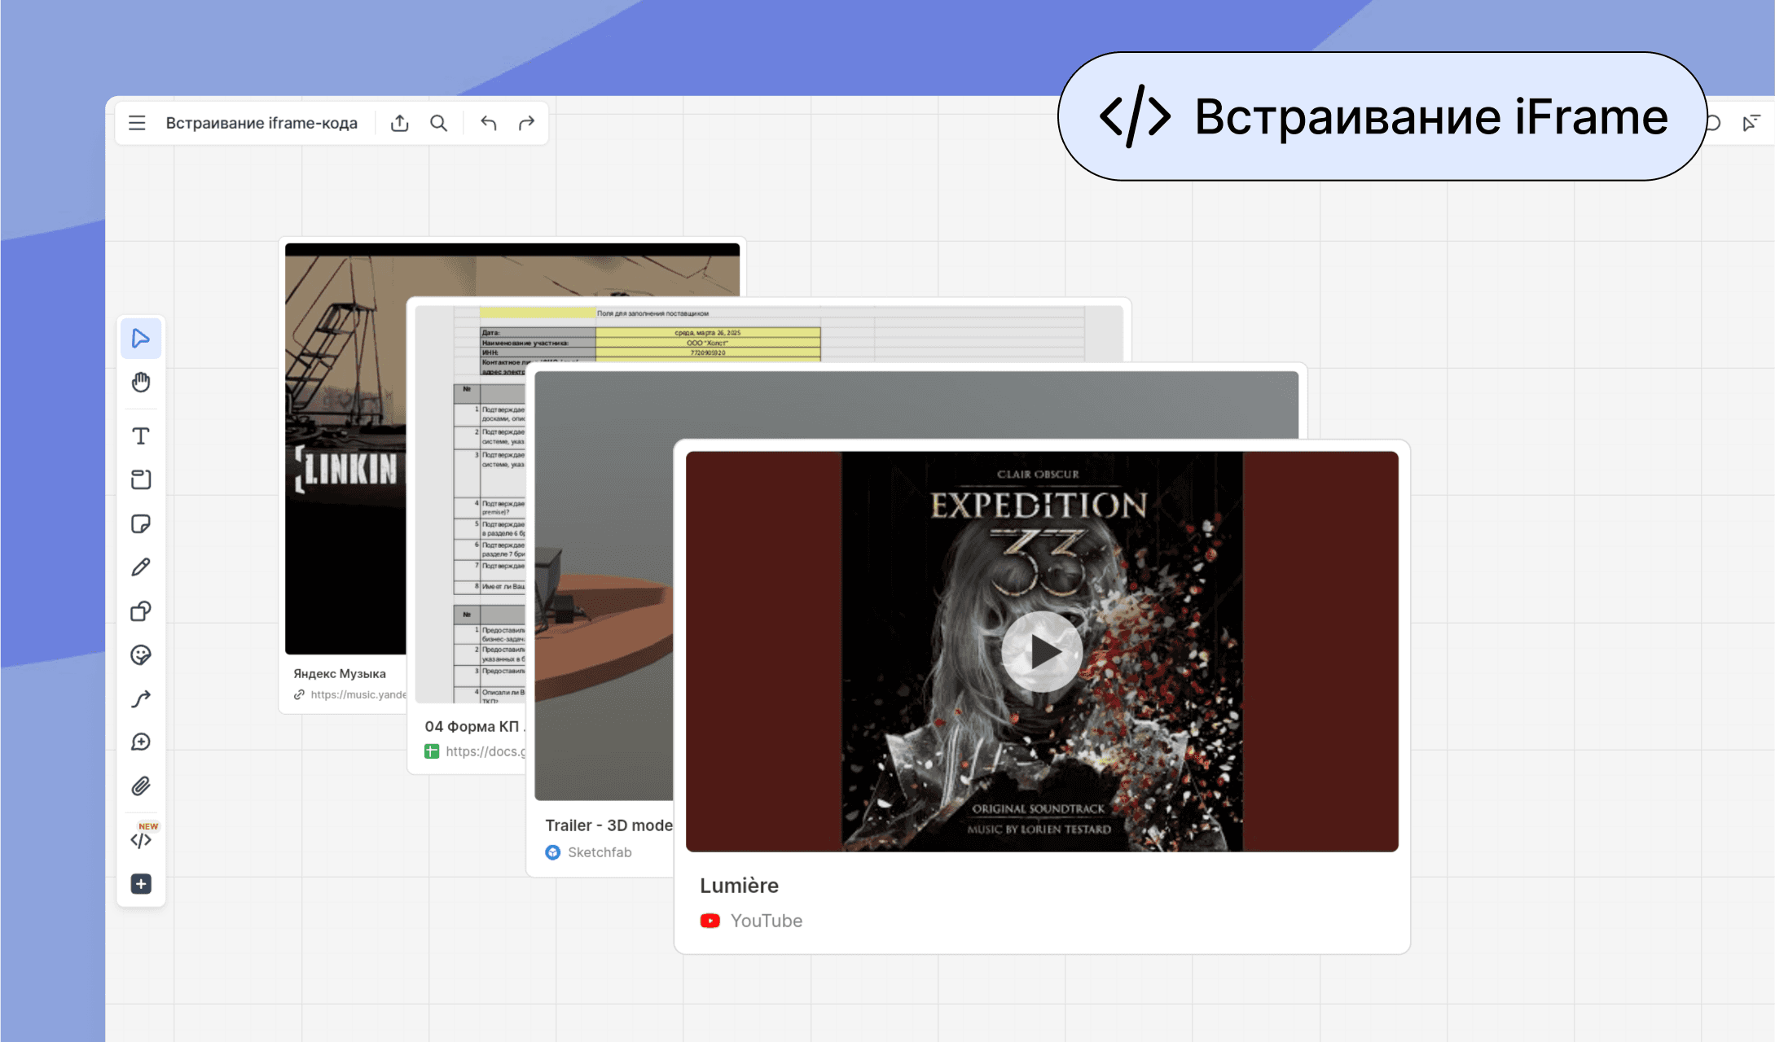The image size is (1775, 1042).
Task: Pick the pencil drawing tool
Action: coord(141,567)
